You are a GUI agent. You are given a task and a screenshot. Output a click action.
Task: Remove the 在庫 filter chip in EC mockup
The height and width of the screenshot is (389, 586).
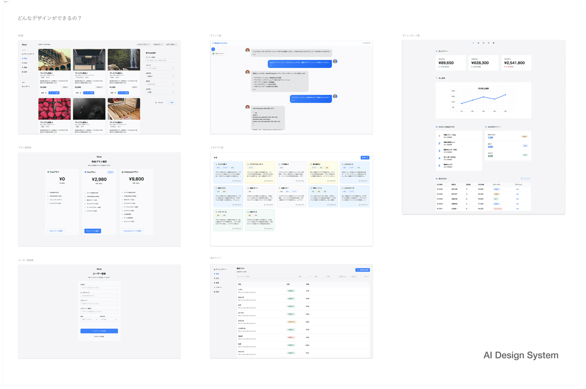pyautogui.click(x=161, y=44)
